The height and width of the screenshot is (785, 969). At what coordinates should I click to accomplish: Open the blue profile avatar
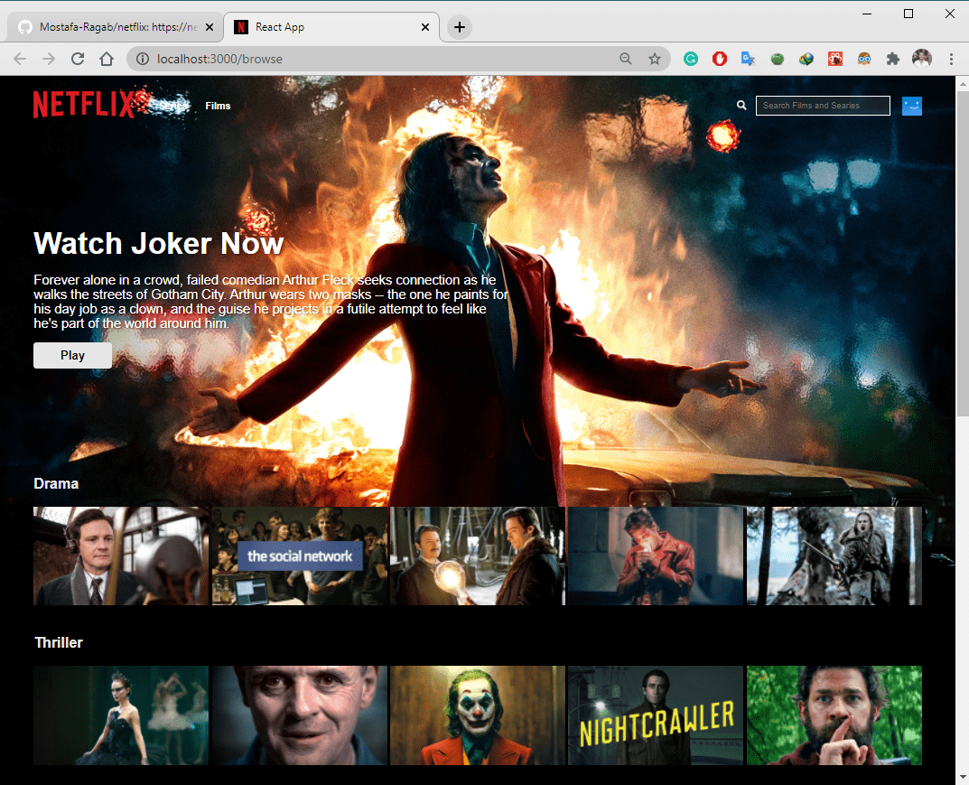pos(911,107)
